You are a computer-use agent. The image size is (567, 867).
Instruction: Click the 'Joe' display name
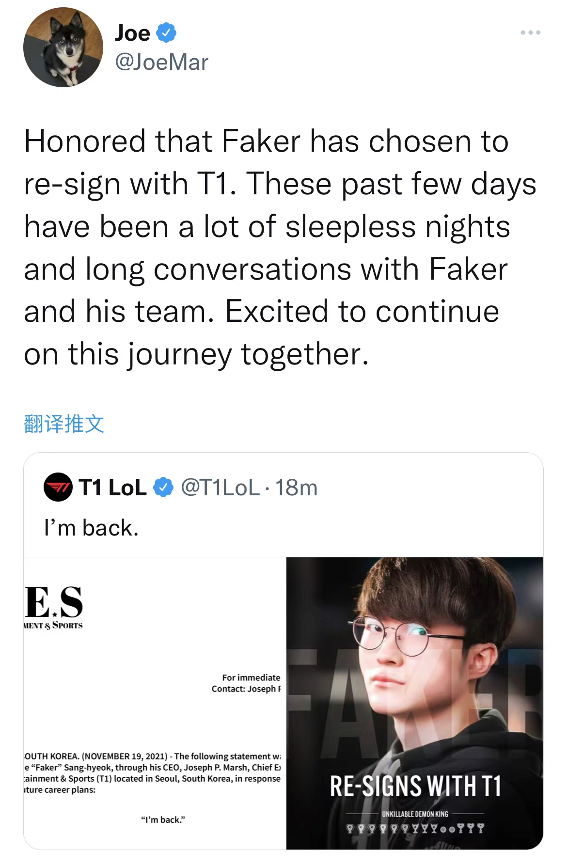tap(132, 32)
